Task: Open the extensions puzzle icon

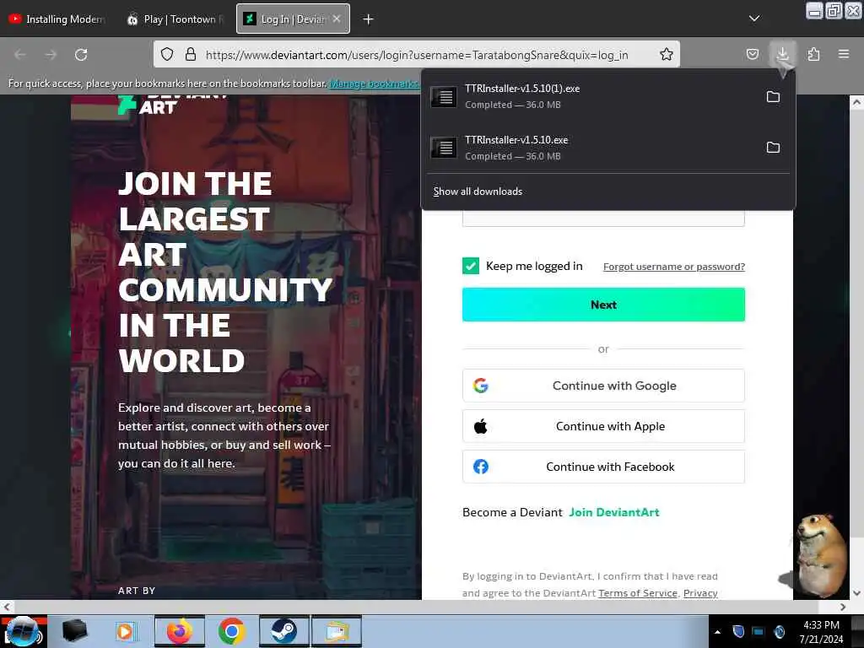Action: 813,54
